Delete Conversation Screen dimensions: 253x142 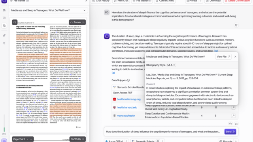coord(237,1)
